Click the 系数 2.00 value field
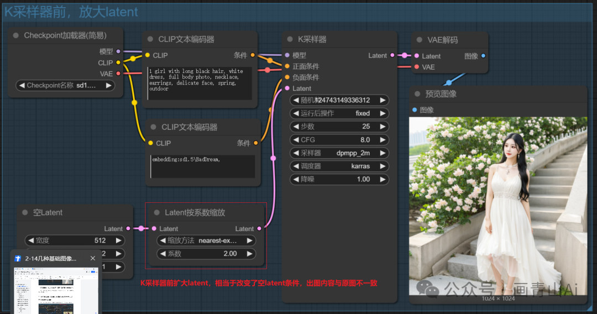 click(206, 254)
